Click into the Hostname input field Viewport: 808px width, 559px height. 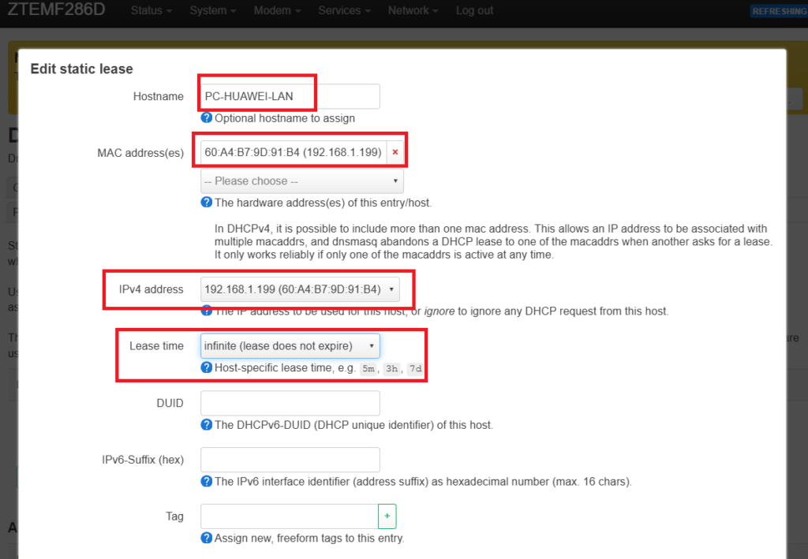[290, 96]
